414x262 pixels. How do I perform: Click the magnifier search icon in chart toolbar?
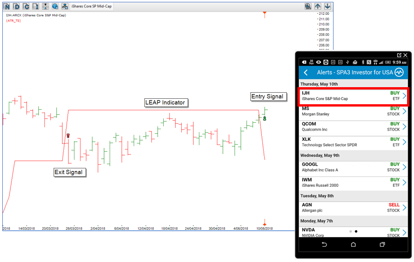[x=308, y=6]
